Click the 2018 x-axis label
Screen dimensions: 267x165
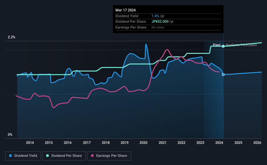106,143
